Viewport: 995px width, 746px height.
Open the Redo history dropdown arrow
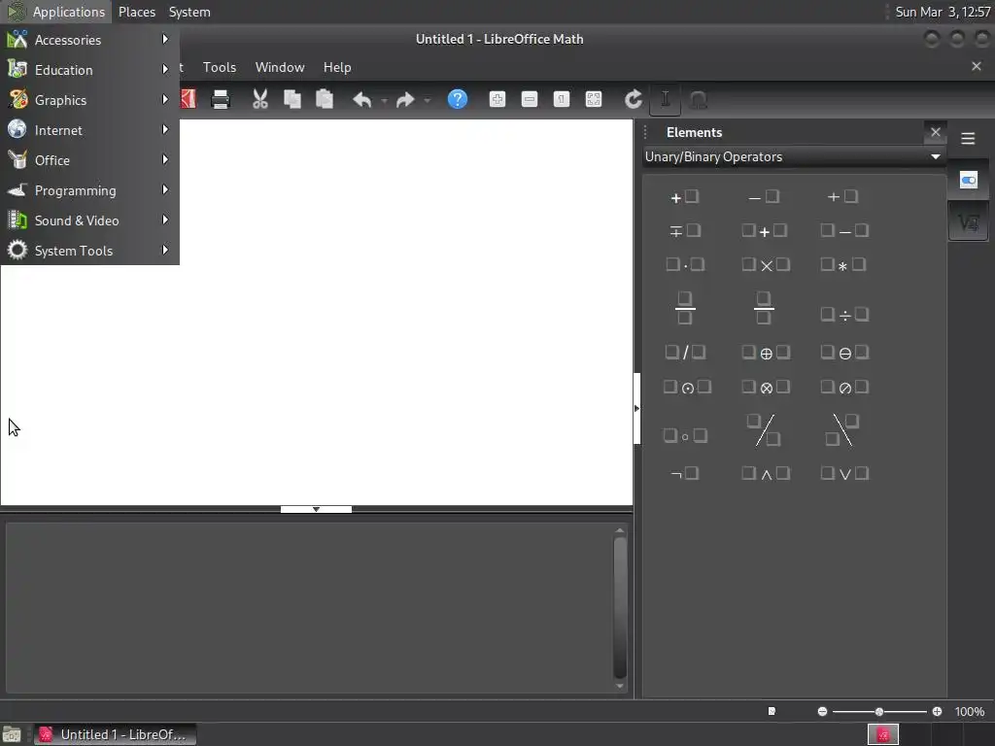[428, 100]
